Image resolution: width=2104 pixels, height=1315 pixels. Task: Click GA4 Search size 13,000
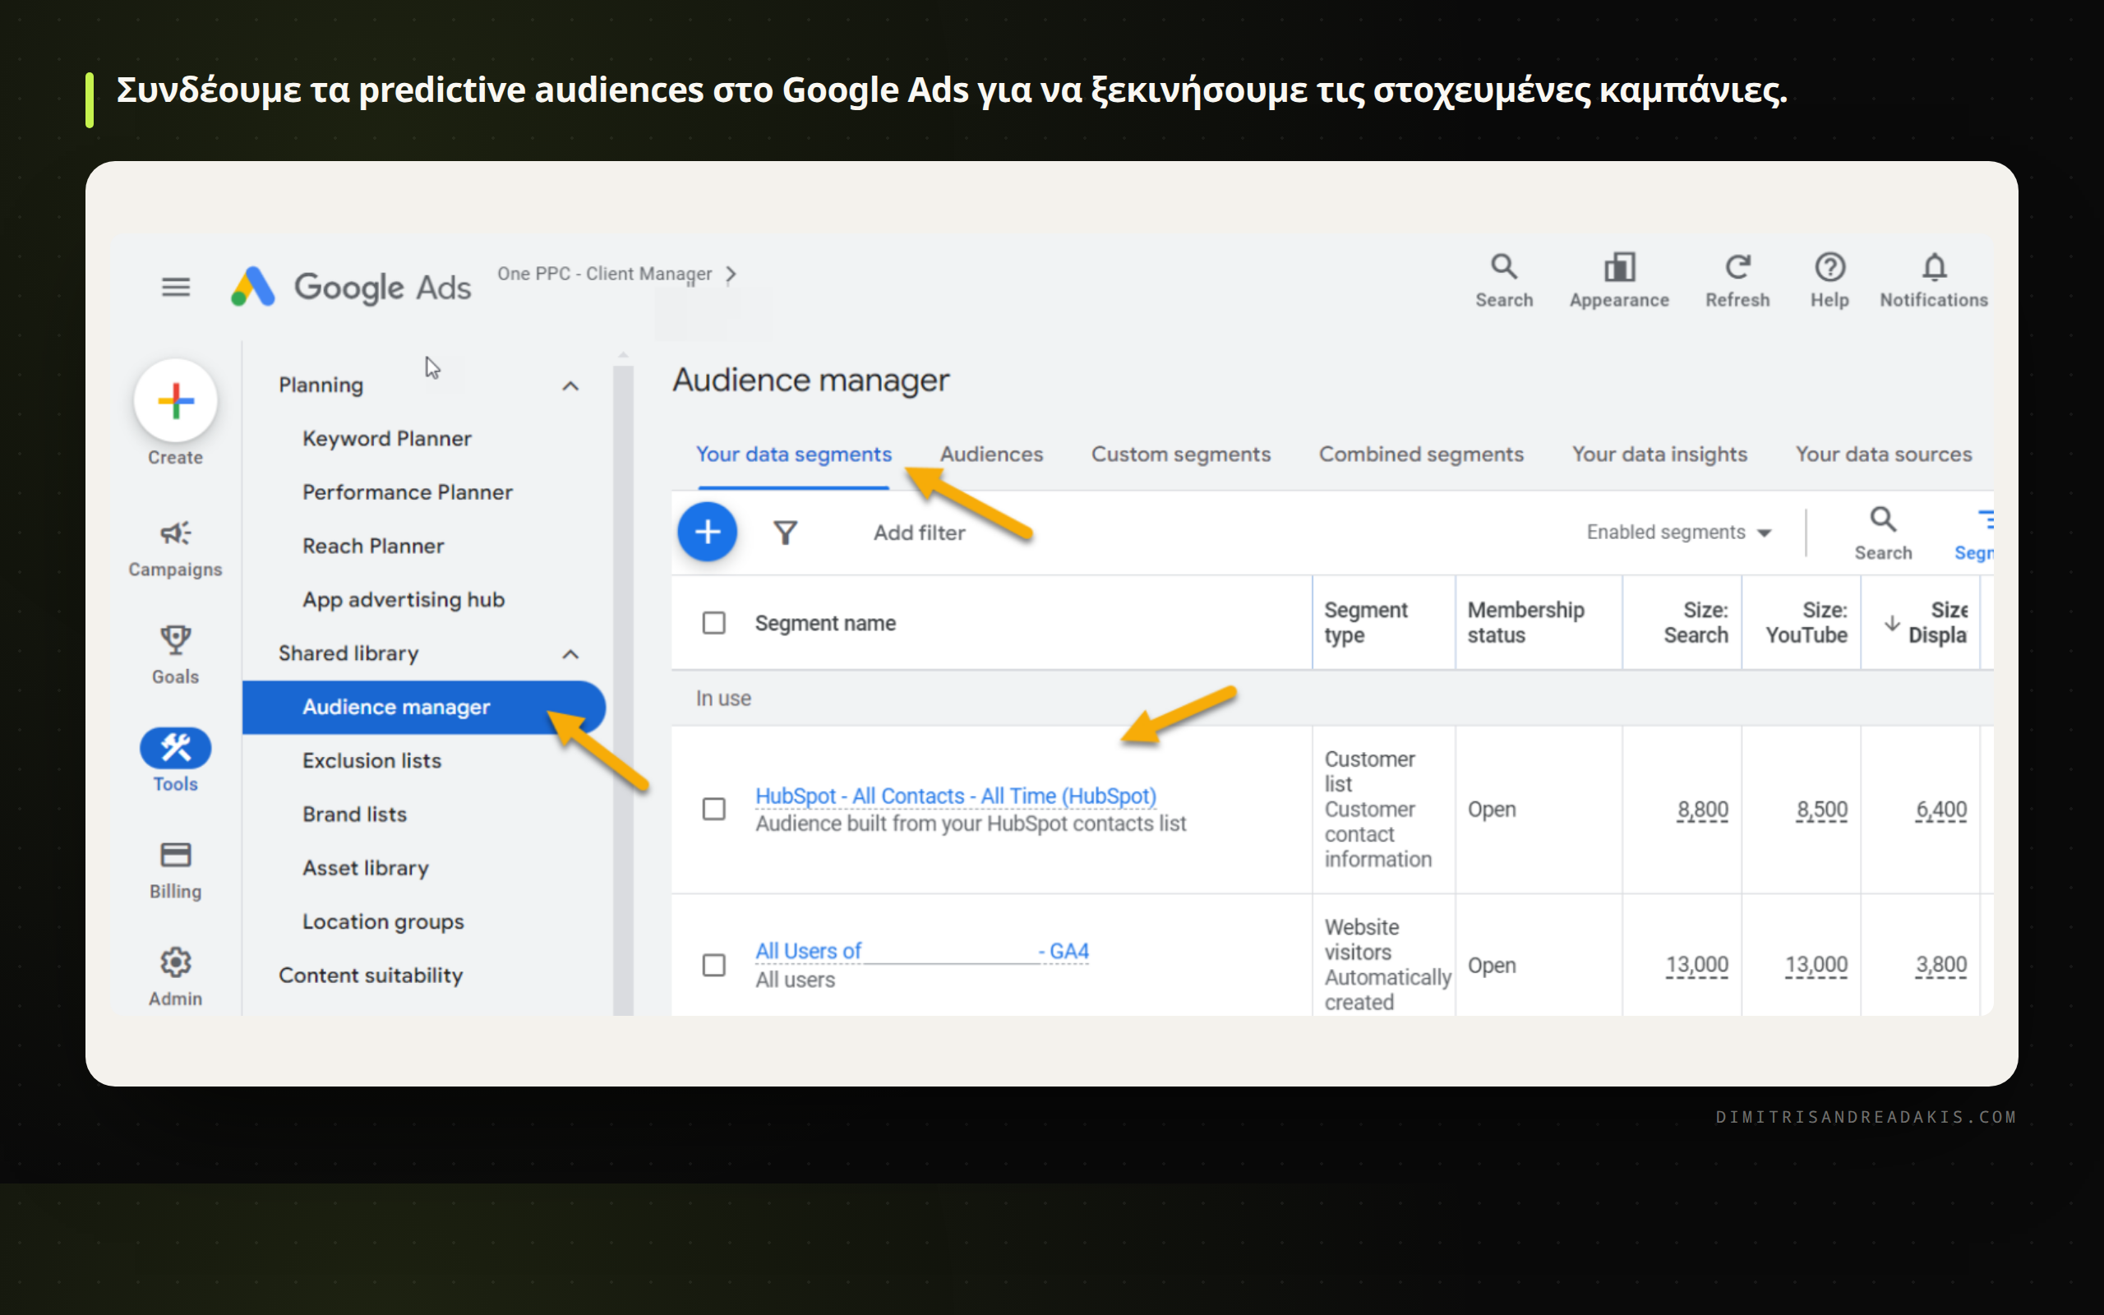(1696, 966)
